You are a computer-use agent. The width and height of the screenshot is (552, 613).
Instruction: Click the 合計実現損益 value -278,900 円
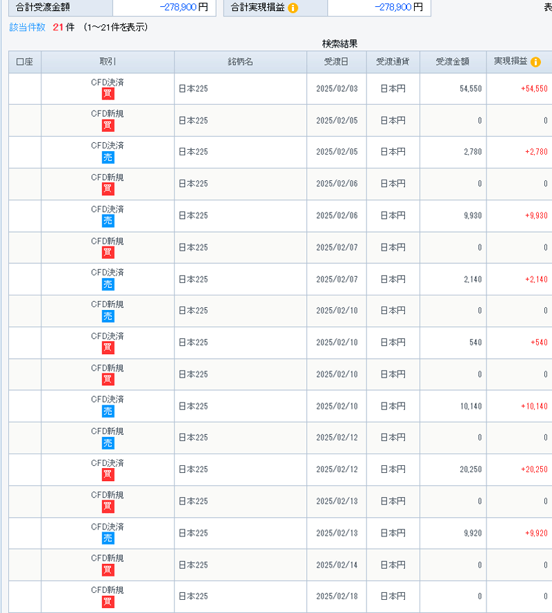tap(399, 8)
